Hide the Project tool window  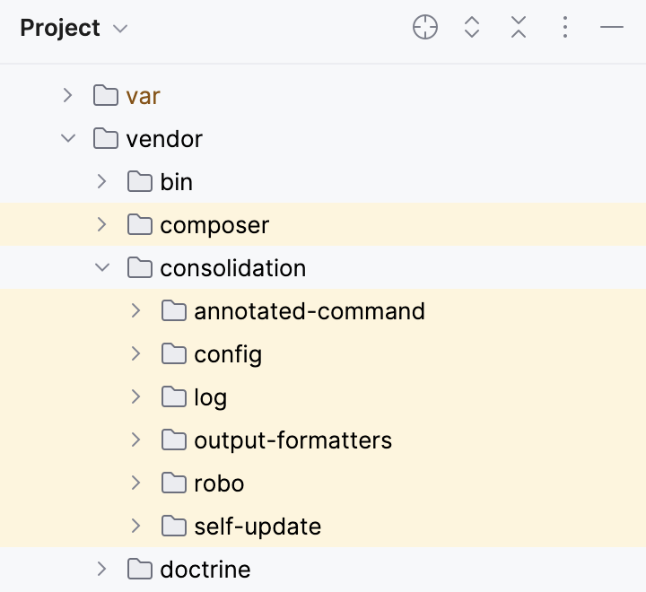coord(612,28)
